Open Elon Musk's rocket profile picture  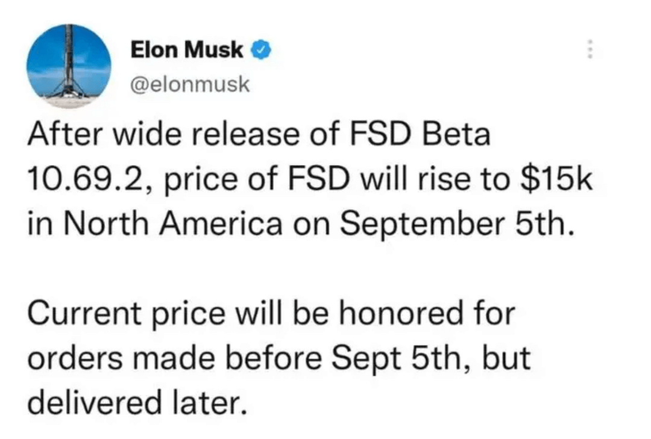point(69,66)
